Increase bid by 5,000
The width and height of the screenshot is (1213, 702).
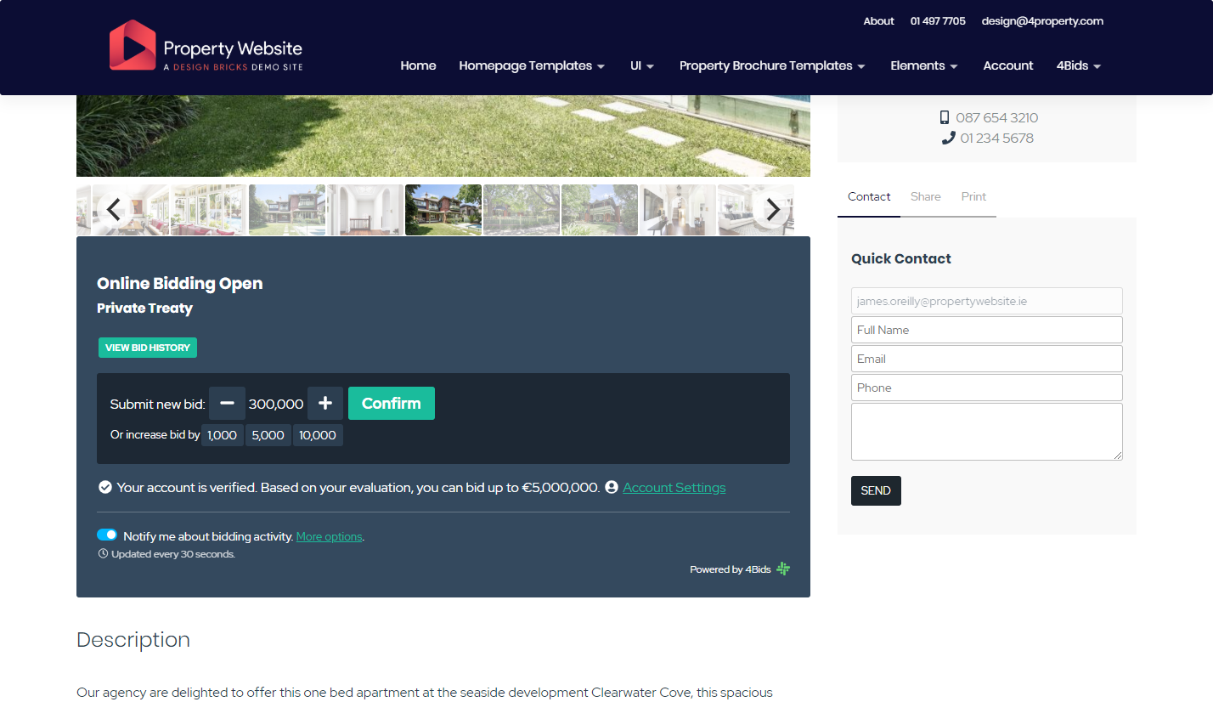(x=268, y=435)
